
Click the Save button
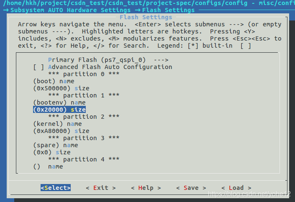191,188
